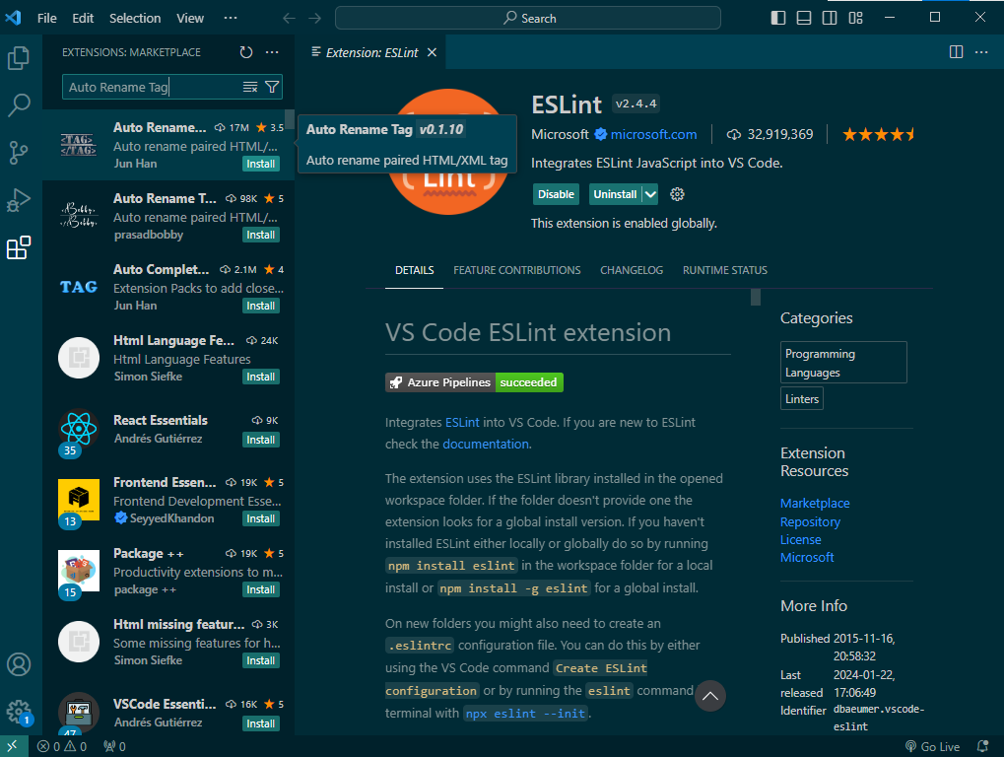Open Source Control view
The image size is (1004, 757).
tap(19, 153)
